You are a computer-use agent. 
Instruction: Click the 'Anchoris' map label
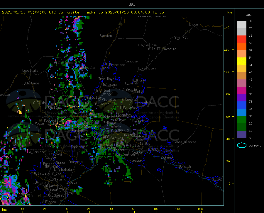[75, 162]
